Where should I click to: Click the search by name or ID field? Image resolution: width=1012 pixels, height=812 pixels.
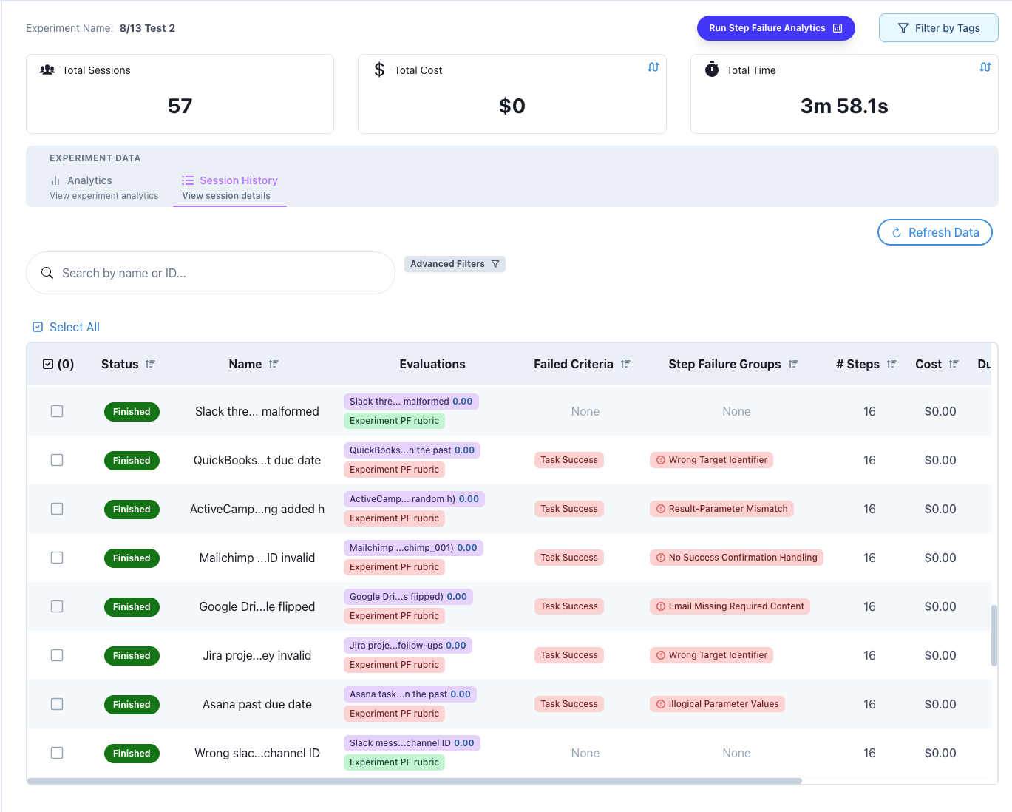211,273
